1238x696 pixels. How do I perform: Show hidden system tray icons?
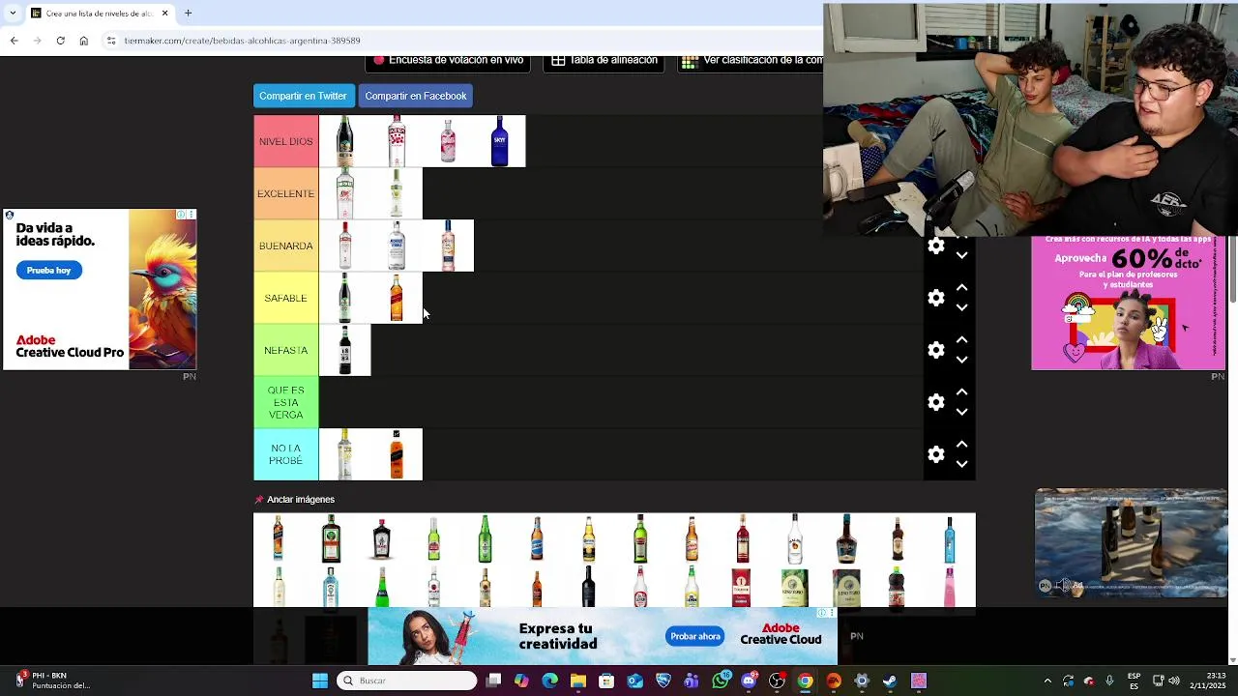pos(1047,681)
